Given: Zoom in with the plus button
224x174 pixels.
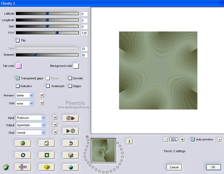Looking at the screenshot, I should pos(182,139).
